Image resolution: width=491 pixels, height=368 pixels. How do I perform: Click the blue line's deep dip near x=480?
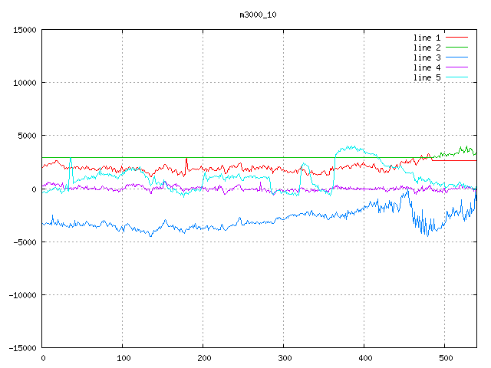pos(427,234)
